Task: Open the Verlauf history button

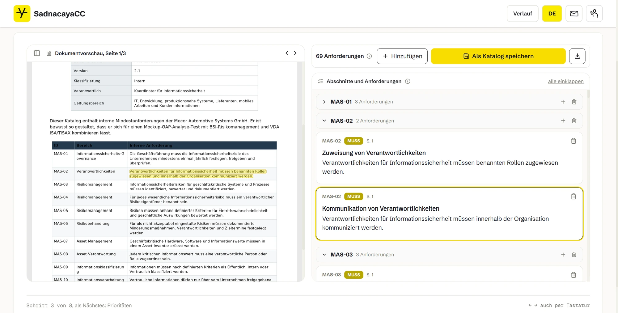Action: (x=523, y=14)
